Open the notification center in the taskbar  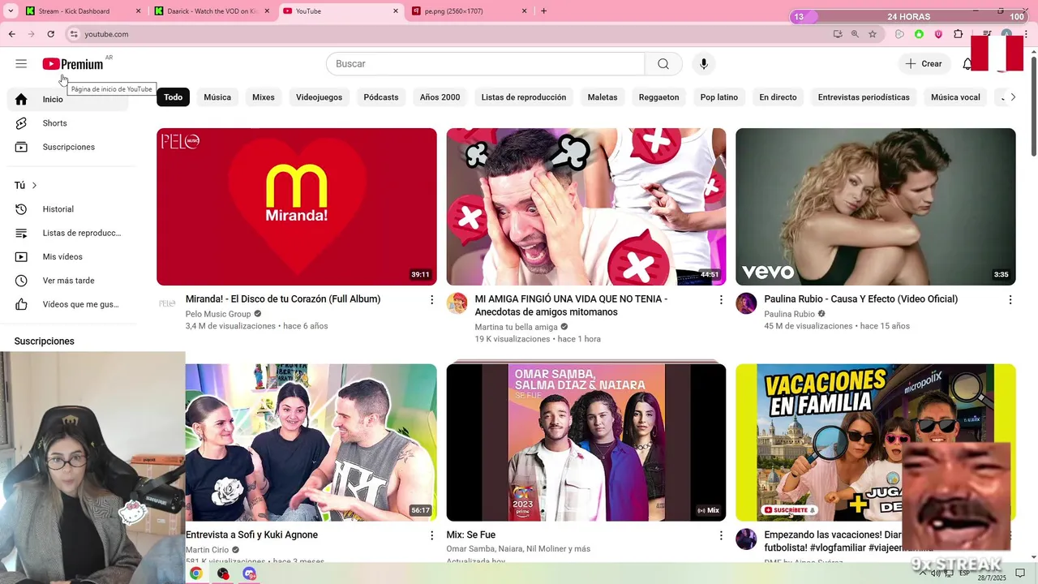tap(1020, 573)
